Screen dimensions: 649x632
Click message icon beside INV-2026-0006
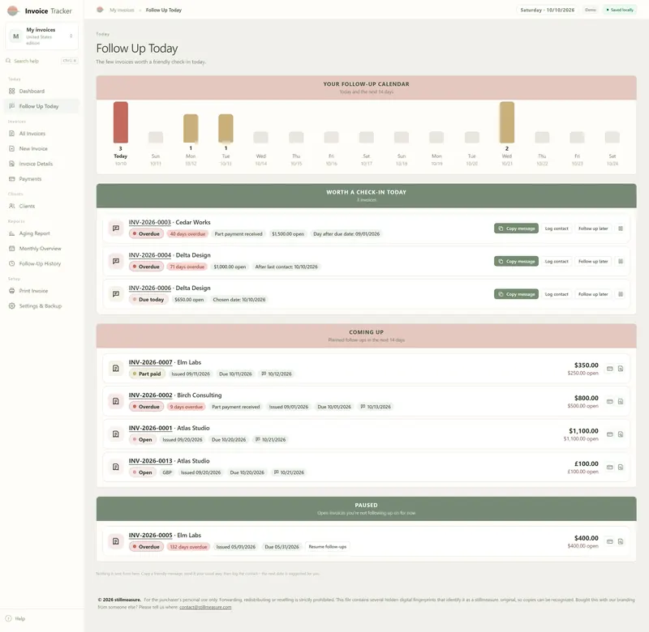(116, 294)
